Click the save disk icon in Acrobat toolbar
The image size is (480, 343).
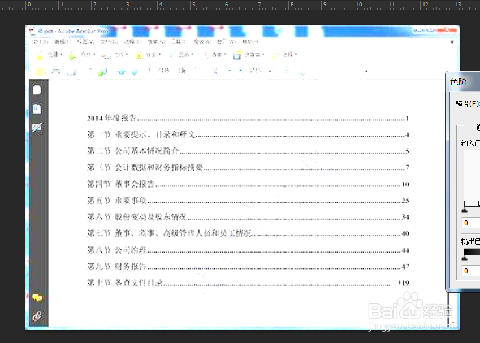coord(72,72)
